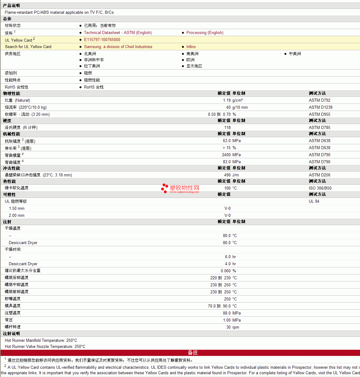Open Technical Datasheet - ASTM (English) link

click(x=118, y=32)
